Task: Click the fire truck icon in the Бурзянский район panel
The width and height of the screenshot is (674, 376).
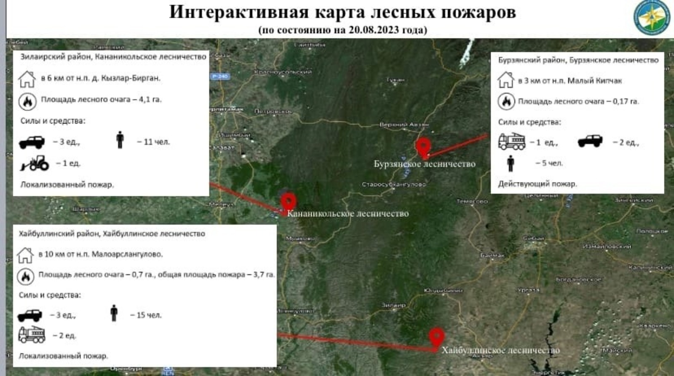Action: [511, 142]
